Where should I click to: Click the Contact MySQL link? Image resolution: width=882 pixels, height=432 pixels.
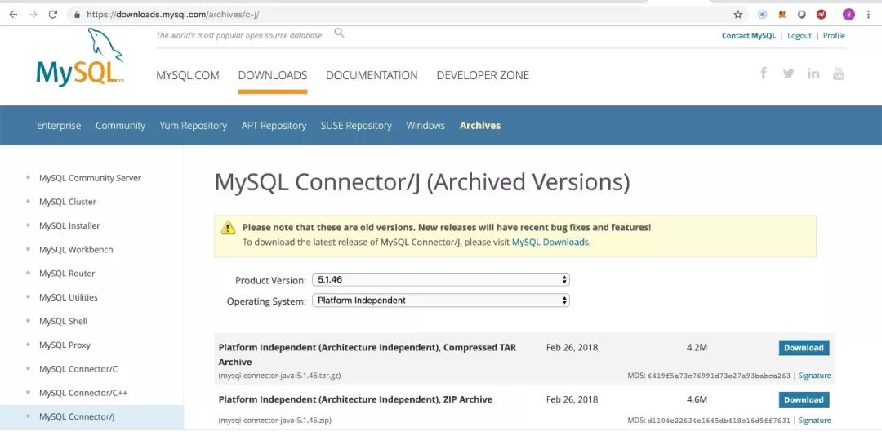tap(748, 35)
